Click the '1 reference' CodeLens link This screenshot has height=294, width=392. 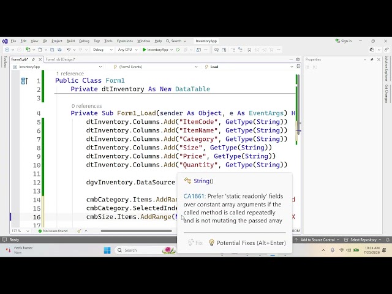70,73
